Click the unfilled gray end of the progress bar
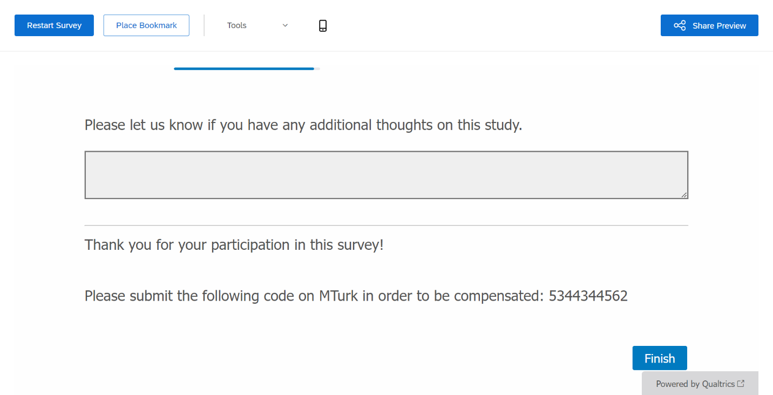Viewport: 773px width, 395px height. 317,69
